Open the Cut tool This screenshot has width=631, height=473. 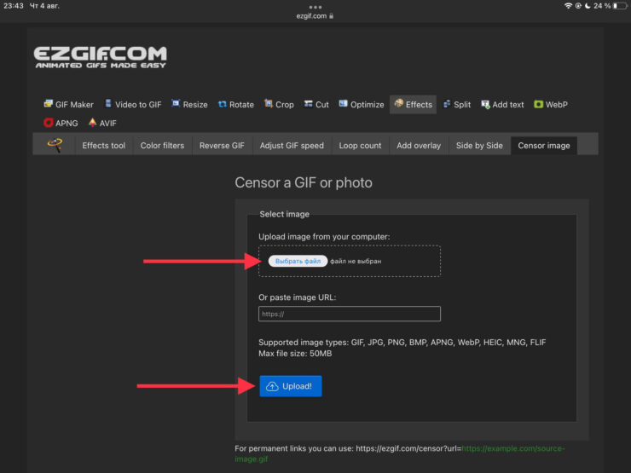click(x=316, y=105)
